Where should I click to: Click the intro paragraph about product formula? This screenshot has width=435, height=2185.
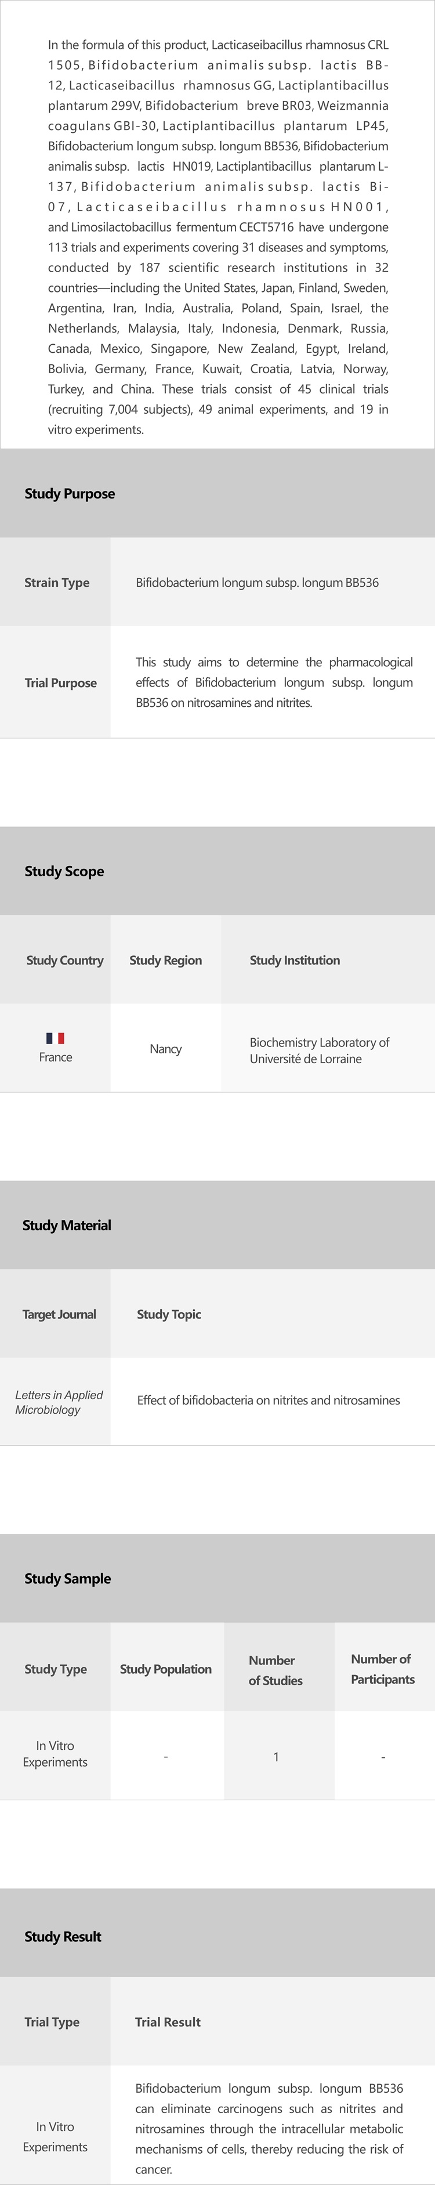point(218,237)
